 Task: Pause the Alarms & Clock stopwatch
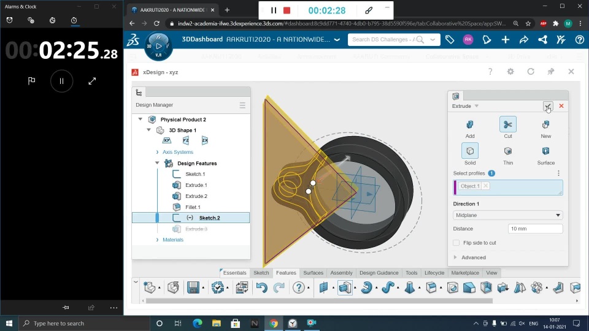coord(61,81)
